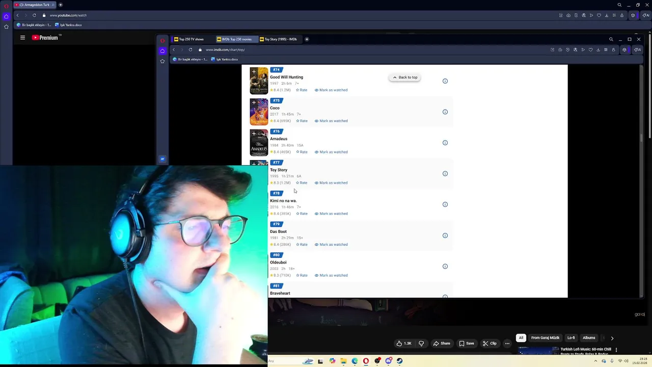Open Das Boot title link
The image size is (652, 367).
[x=278, y=231]
